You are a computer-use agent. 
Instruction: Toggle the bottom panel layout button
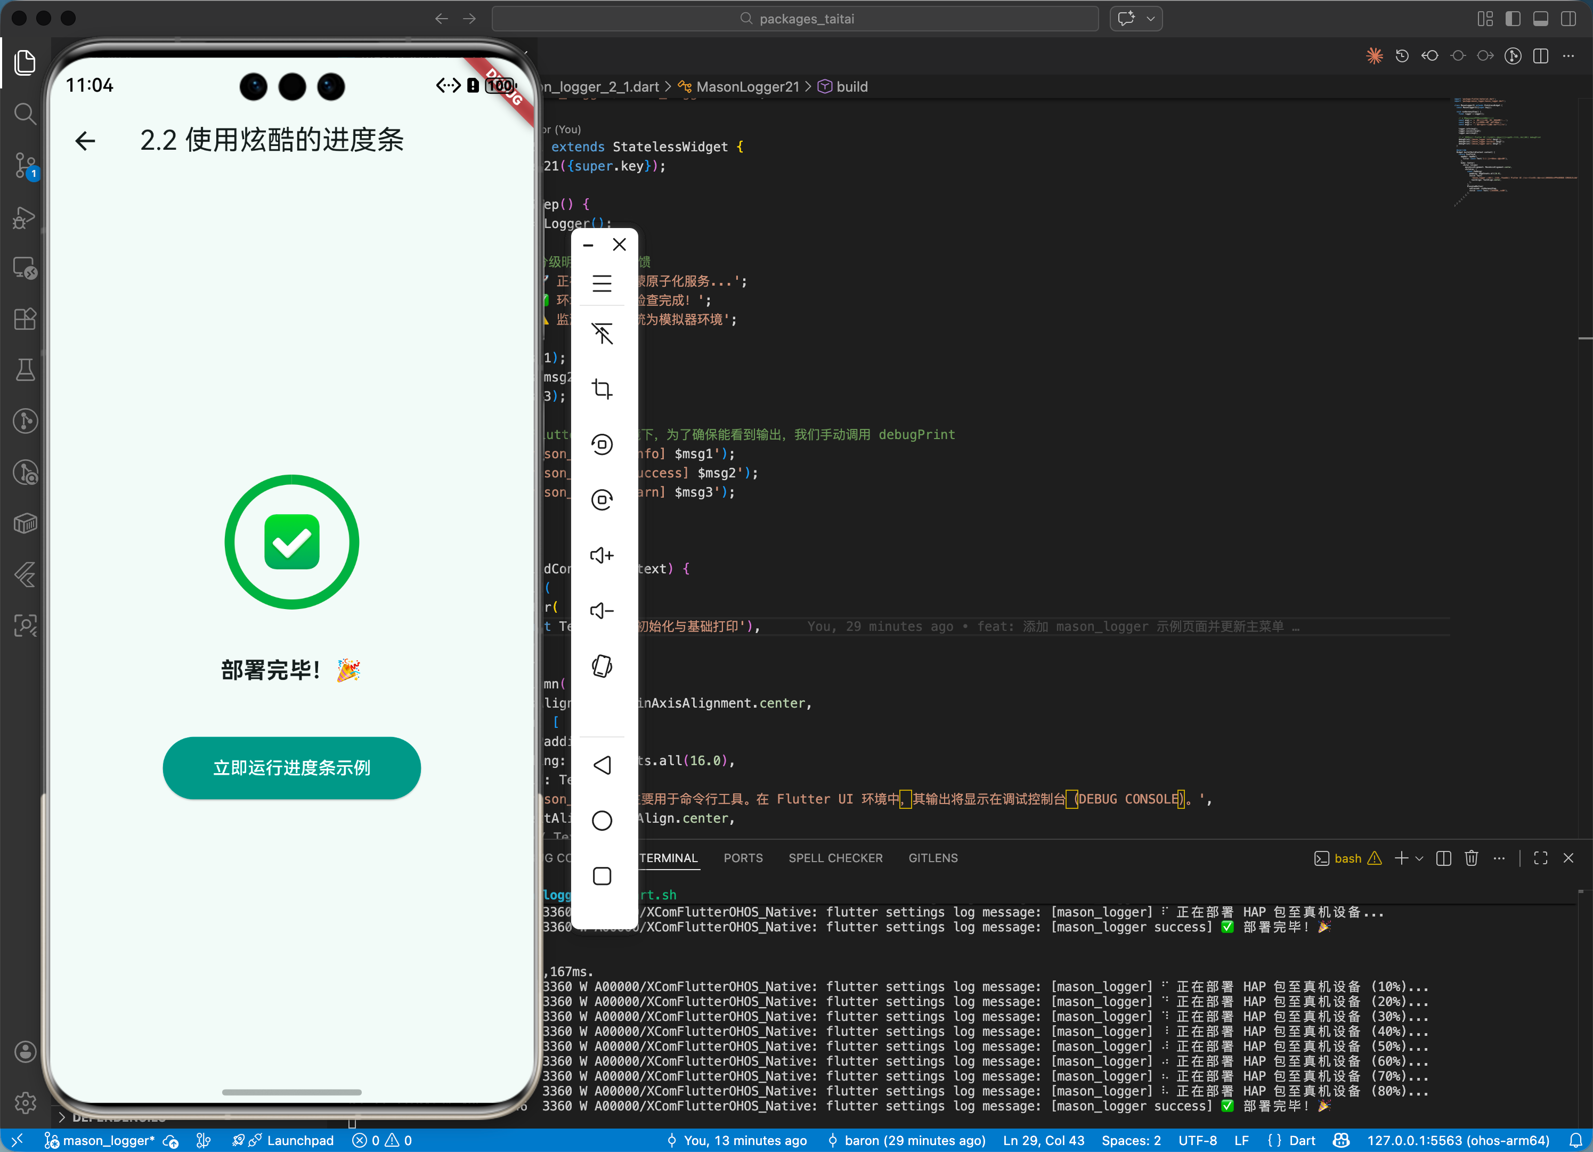point(1540,19)
